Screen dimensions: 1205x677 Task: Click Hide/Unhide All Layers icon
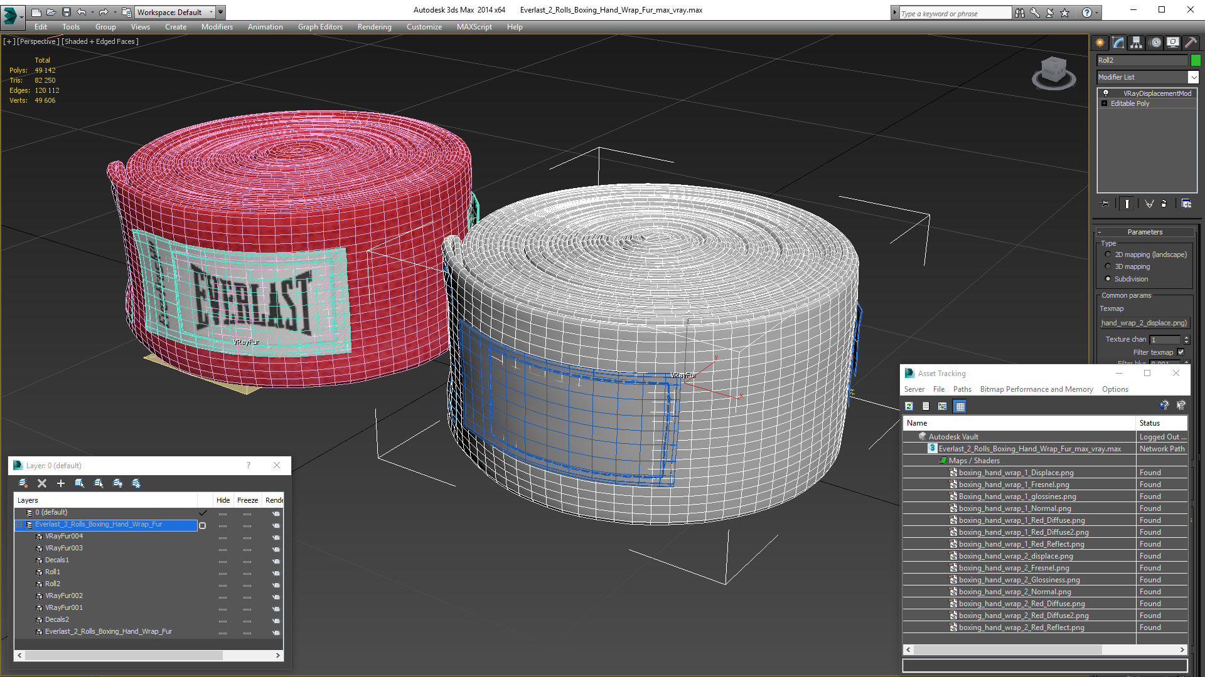pos(117,483)
